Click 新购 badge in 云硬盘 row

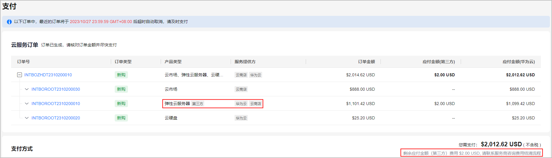click(121, 118)
